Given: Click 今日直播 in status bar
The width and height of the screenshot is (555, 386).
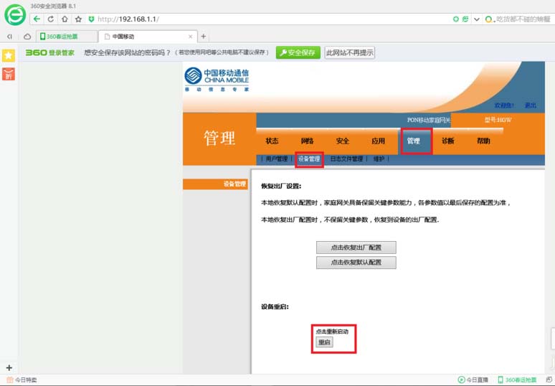Looking at the screenshot, I should pyautogui.click(x=473, y=380).
